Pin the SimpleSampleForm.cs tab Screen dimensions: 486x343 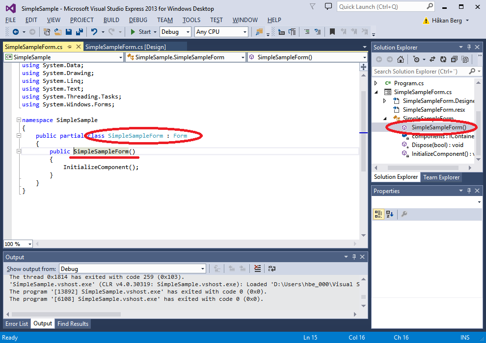tap(70, 47)
